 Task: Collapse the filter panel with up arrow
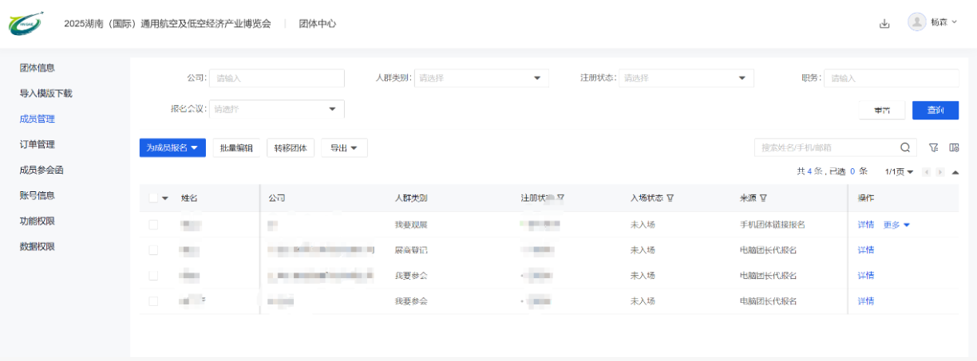955,172
